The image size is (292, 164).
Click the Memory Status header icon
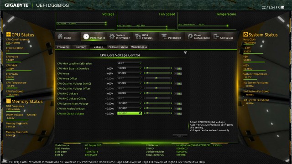(8, 101)
